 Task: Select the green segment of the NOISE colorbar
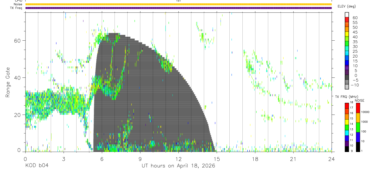click(358, 127)
